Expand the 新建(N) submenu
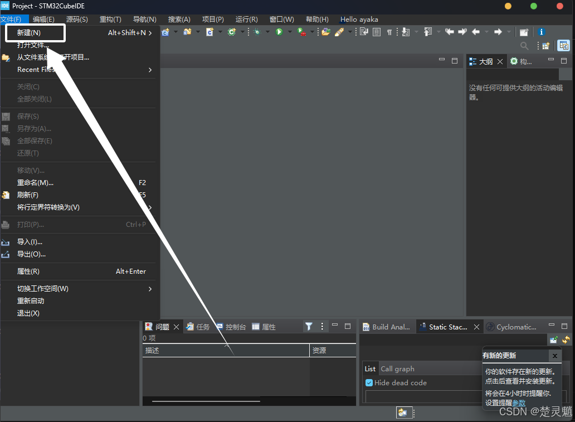Viewport: 575px width, 422px height. tap(150, 33)
